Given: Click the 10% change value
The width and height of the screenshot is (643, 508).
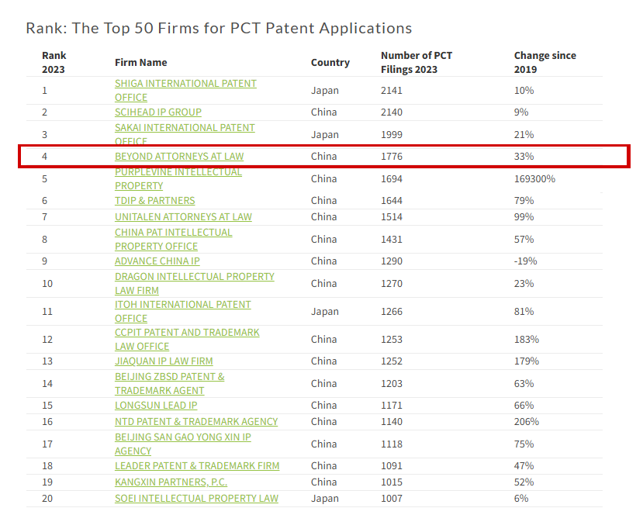Looking at the screenshot, I should [524, 91].
